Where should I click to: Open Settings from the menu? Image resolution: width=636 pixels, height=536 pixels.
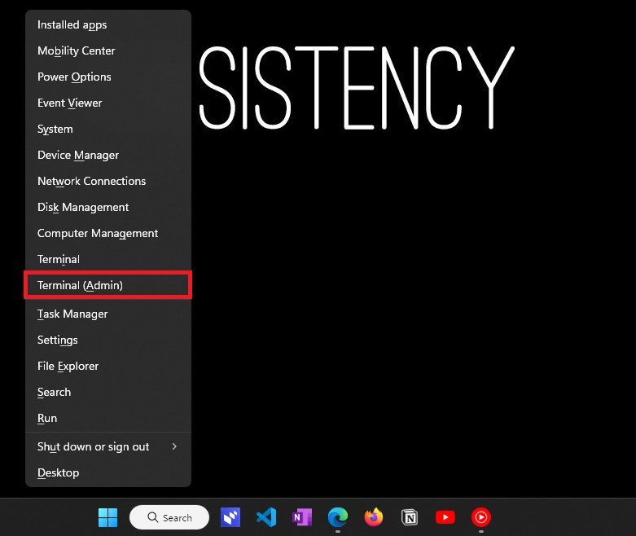tap(108, 340)
